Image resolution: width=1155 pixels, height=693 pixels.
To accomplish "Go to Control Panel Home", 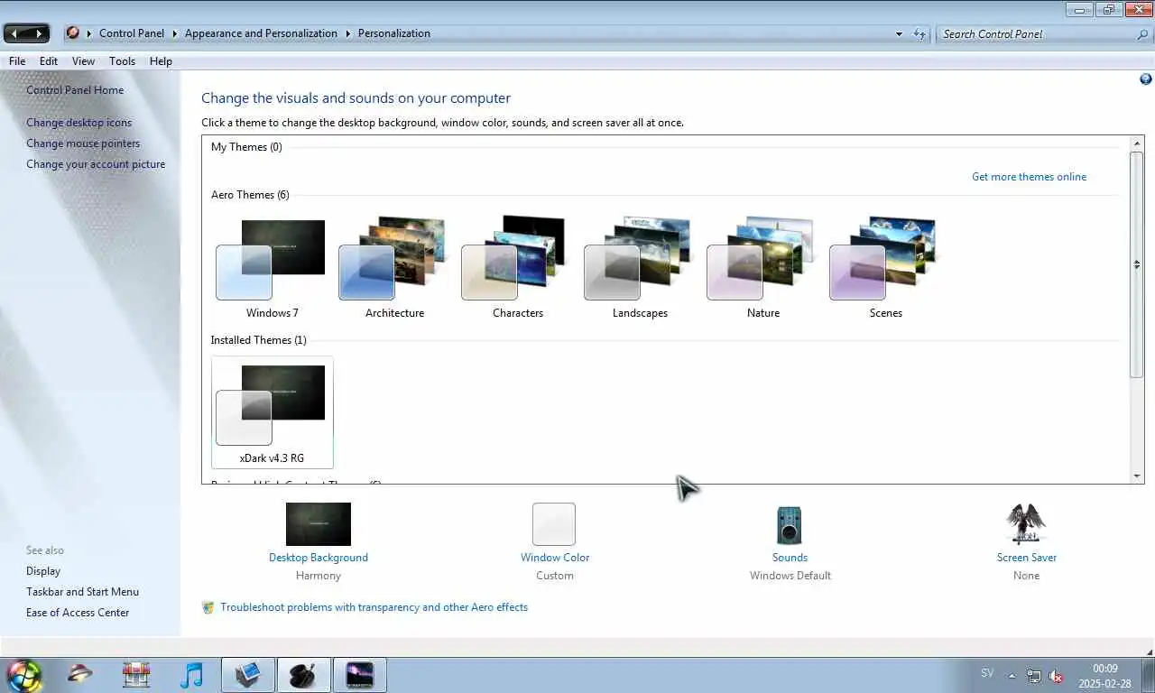I will pos(75,90).
